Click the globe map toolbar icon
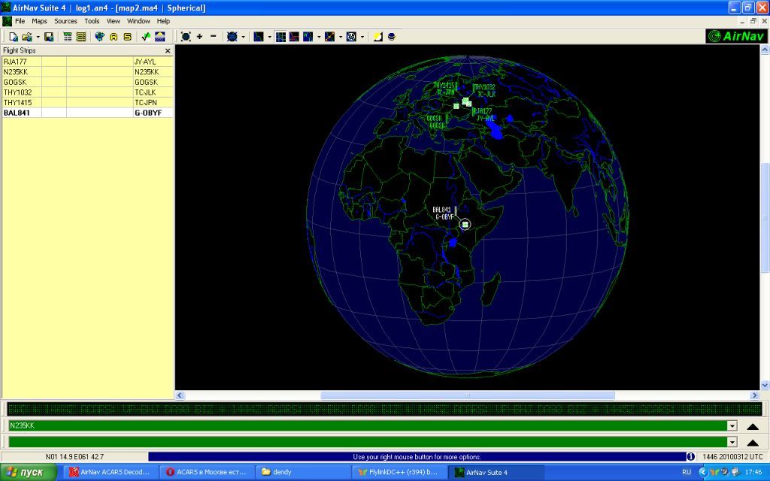The image size is (770, 481). [100, 37]
